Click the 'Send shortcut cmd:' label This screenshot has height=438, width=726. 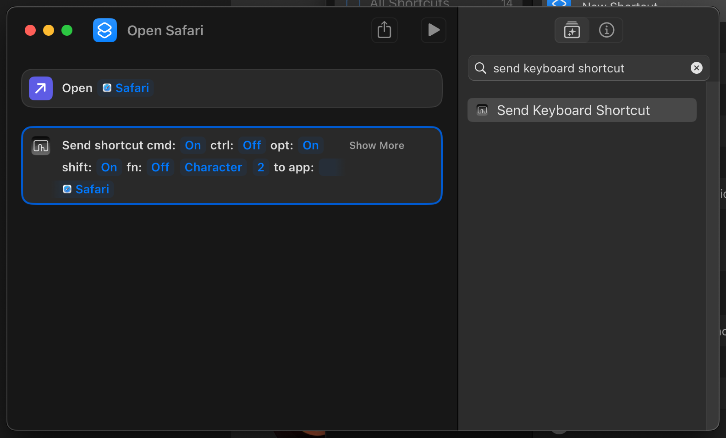119,145
